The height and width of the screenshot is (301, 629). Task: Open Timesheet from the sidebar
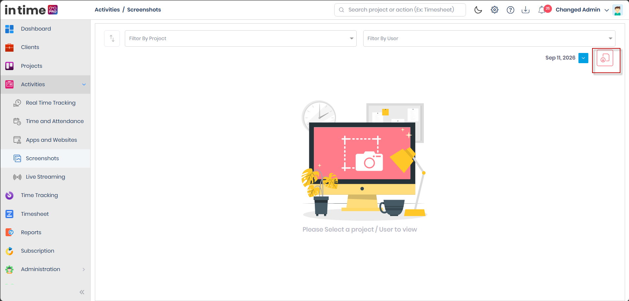45,214
